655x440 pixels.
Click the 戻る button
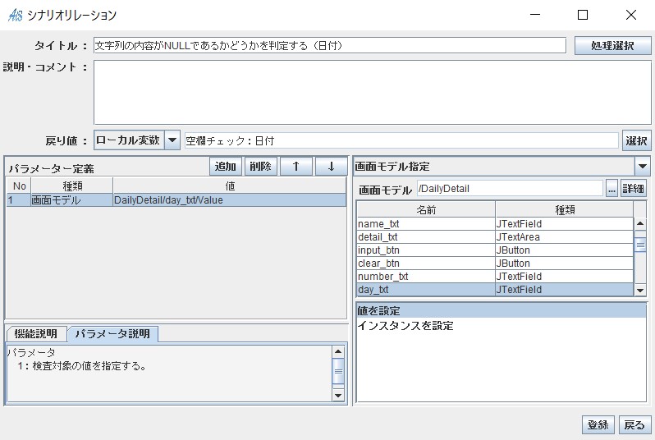[634, 424]
